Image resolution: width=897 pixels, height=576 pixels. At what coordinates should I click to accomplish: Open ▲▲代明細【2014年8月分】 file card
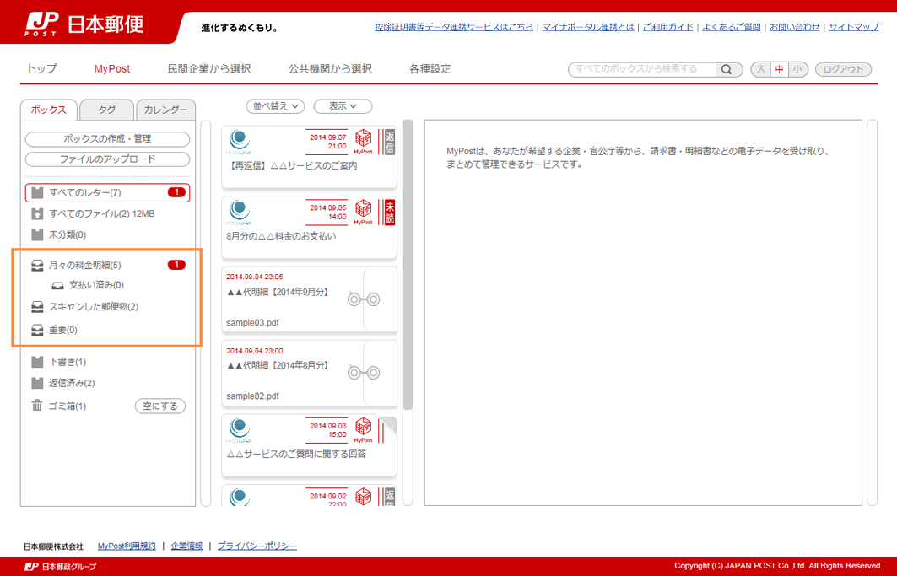(309, 373)
